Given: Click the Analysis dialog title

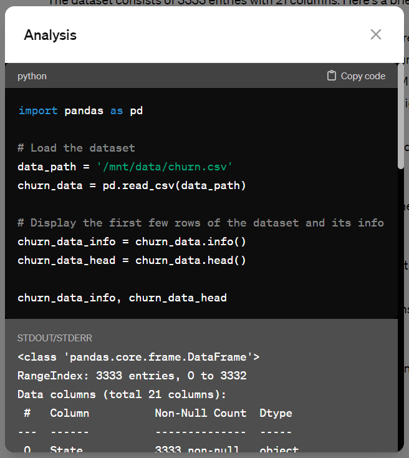Looking at the screenshot, I should 50,35.
